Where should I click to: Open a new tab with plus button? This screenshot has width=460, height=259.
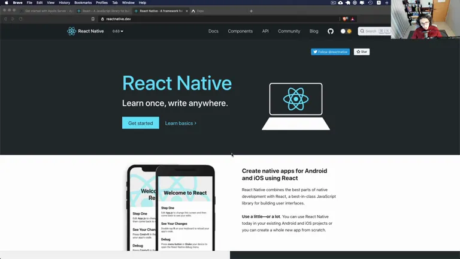click(x=251, y=11)
